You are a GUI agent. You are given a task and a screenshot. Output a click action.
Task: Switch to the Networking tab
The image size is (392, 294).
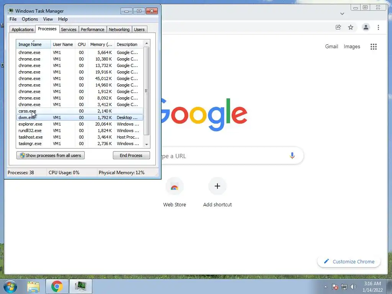pos(119,29)
